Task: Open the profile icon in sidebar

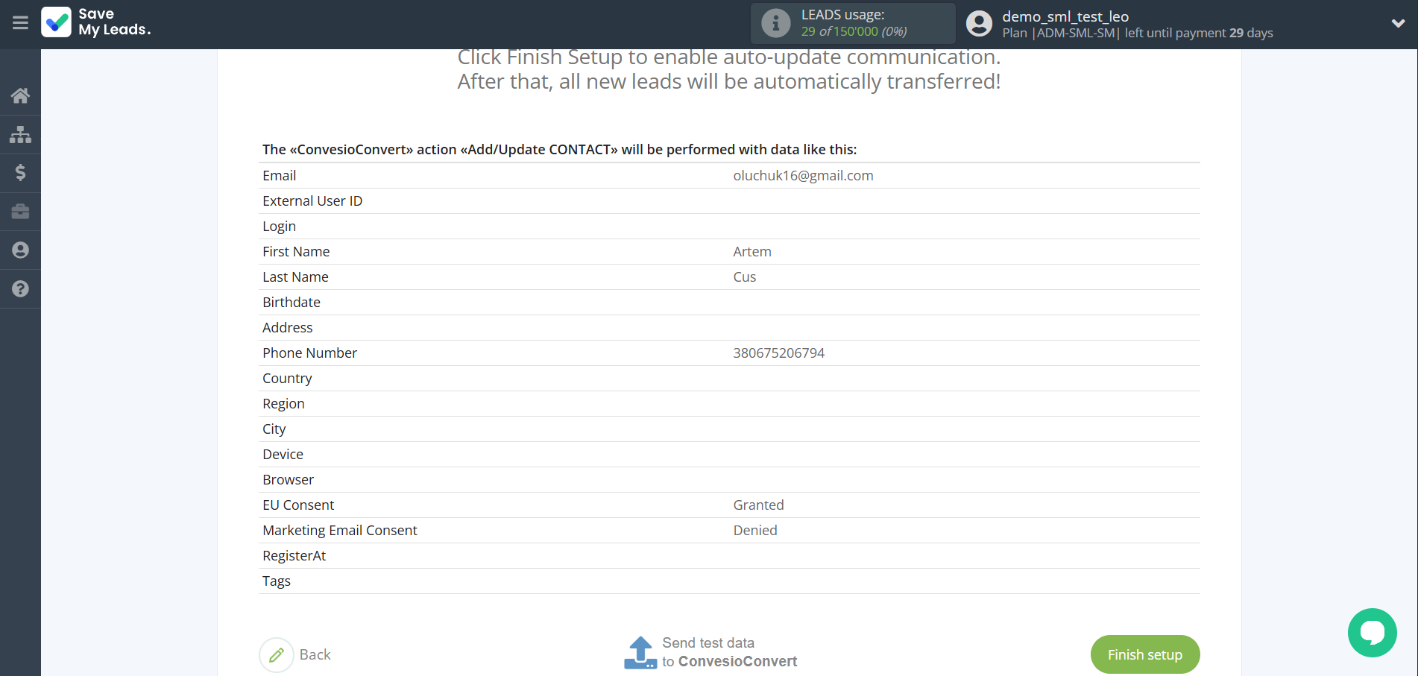Action: click(20, 250)
